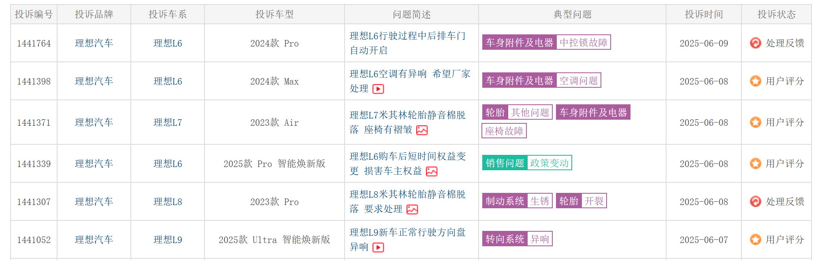
Task: Click 用户评分 status text for complaint 1441052
Action: (x=785, y=240)
